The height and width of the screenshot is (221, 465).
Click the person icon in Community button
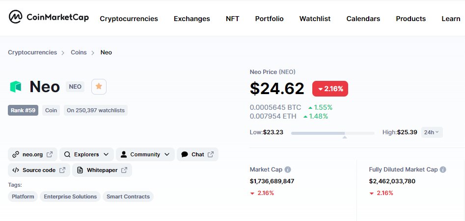pyautogui.click(x=124, y=154)
